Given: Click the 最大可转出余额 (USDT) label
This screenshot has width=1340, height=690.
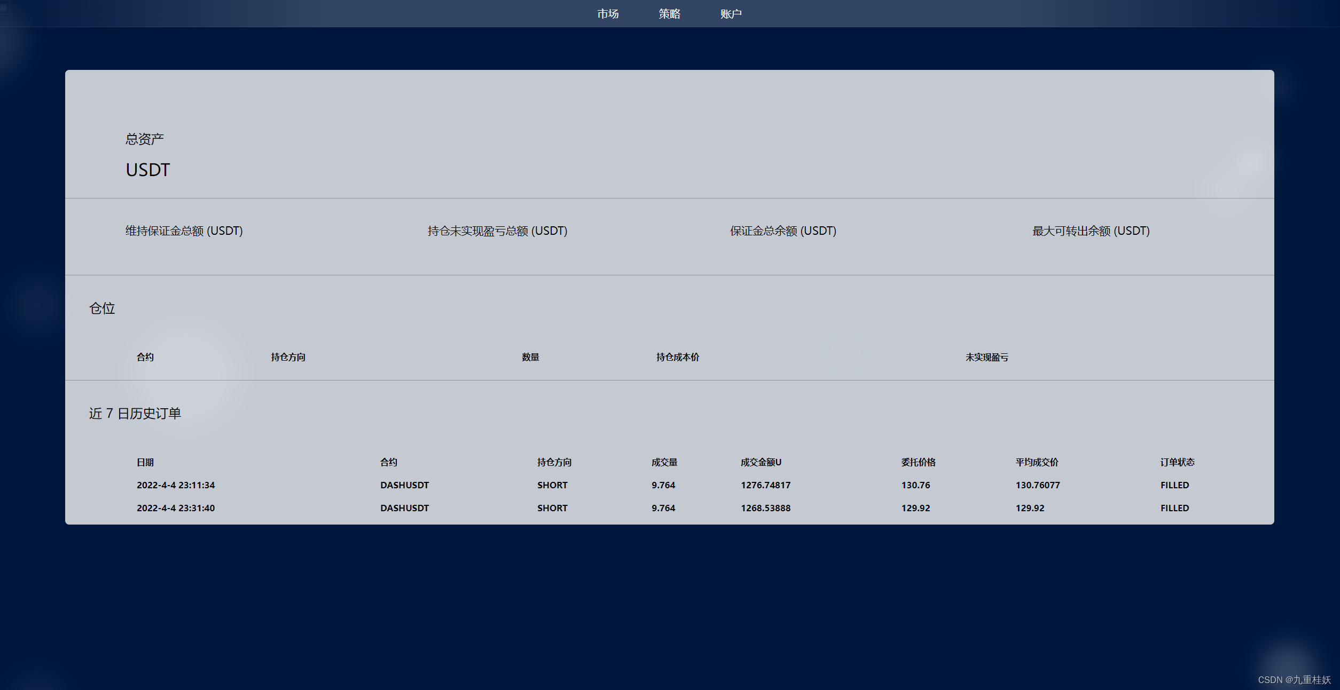Looking at the screenshot, I should [1091, 231].
